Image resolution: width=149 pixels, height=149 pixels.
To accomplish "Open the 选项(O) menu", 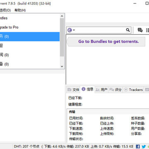I will [5, 10].
